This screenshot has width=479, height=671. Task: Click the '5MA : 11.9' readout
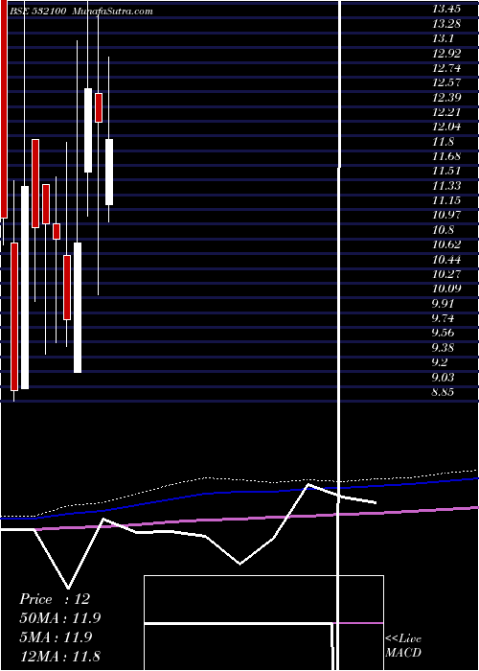click(x=56, y=637)
